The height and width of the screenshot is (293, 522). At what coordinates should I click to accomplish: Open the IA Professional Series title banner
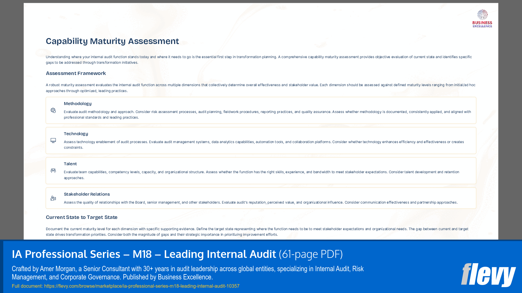177,254
